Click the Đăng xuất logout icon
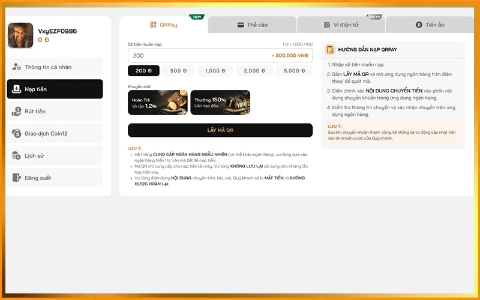480x300 pixels. click(16, 178)
